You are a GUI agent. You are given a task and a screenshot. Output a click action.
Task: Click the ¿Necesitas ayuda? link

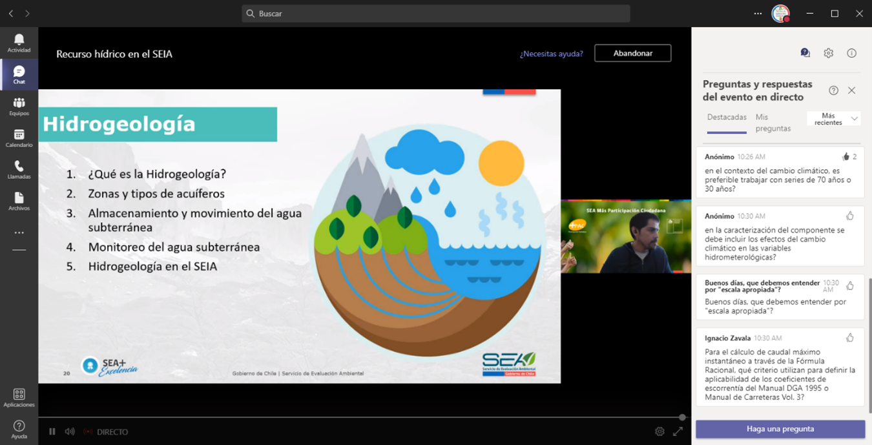551,54
